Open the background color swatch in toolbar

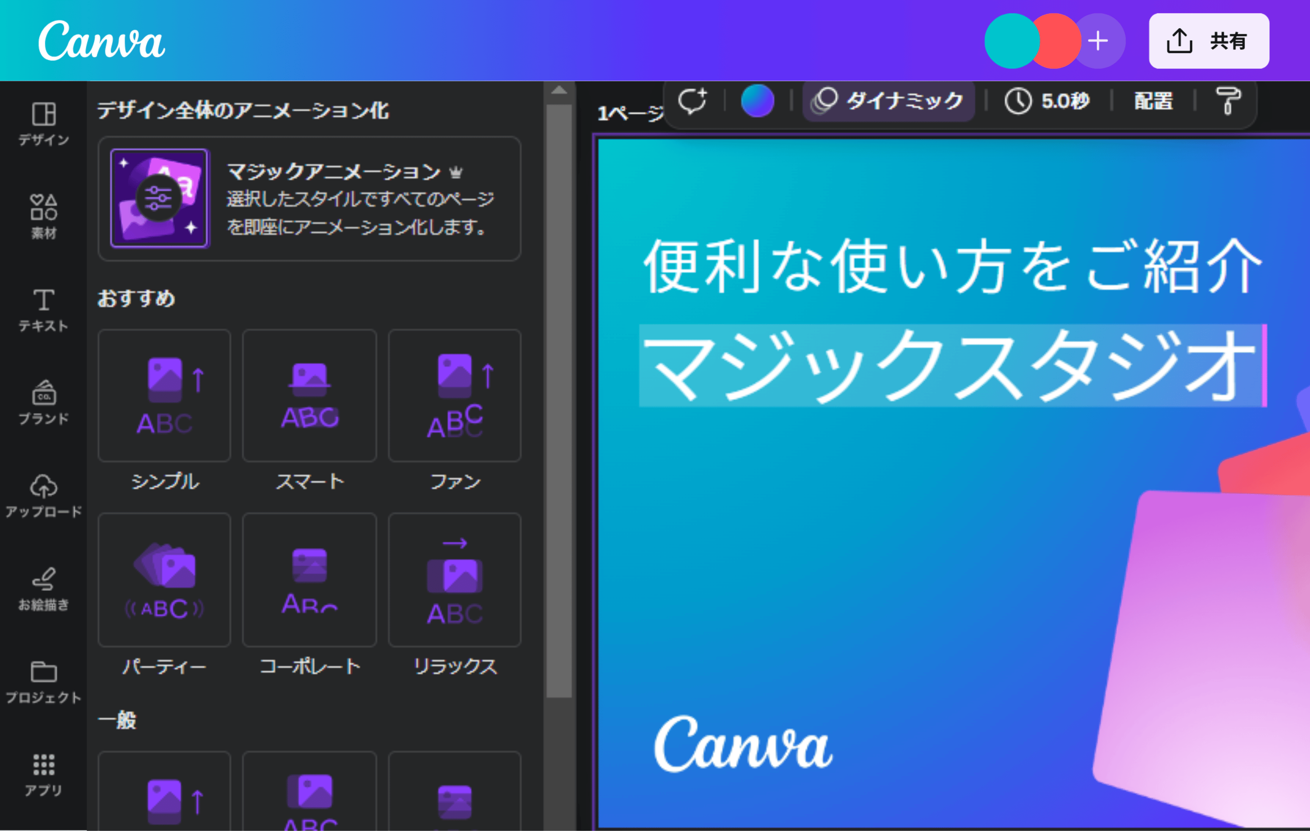tap(757, 101)
